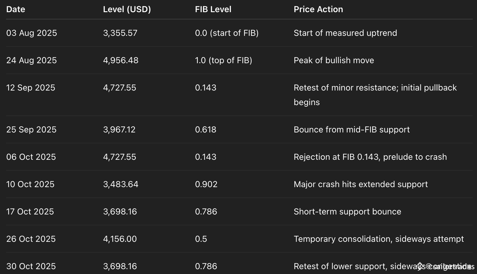Click 'Rejection at FIB 0.143, prelude to crash'
The height and width of the screenshot is (274, 477).
(x=370, y=157)
